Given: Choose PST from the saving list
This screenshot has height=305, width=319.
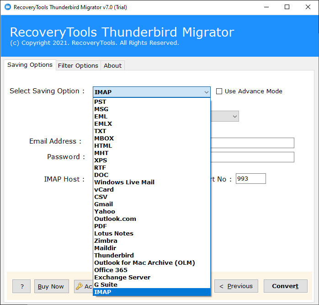Looking at the screenshot, I should pyautogui.click(x=152, y=102).
